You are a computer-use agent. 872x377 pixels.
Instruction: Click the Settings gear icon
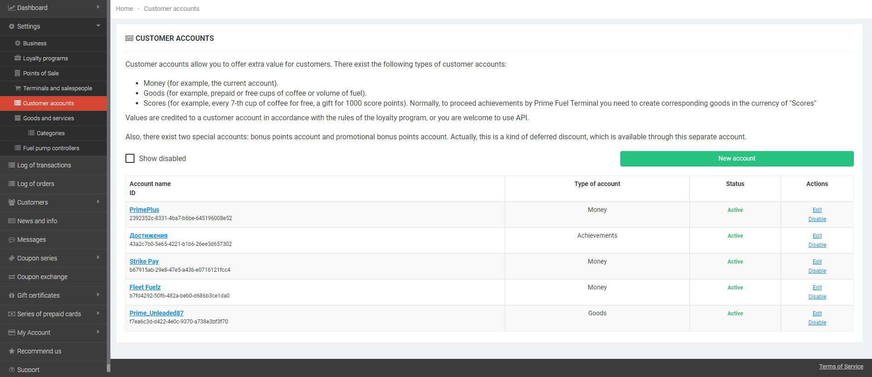coord(12,26)
